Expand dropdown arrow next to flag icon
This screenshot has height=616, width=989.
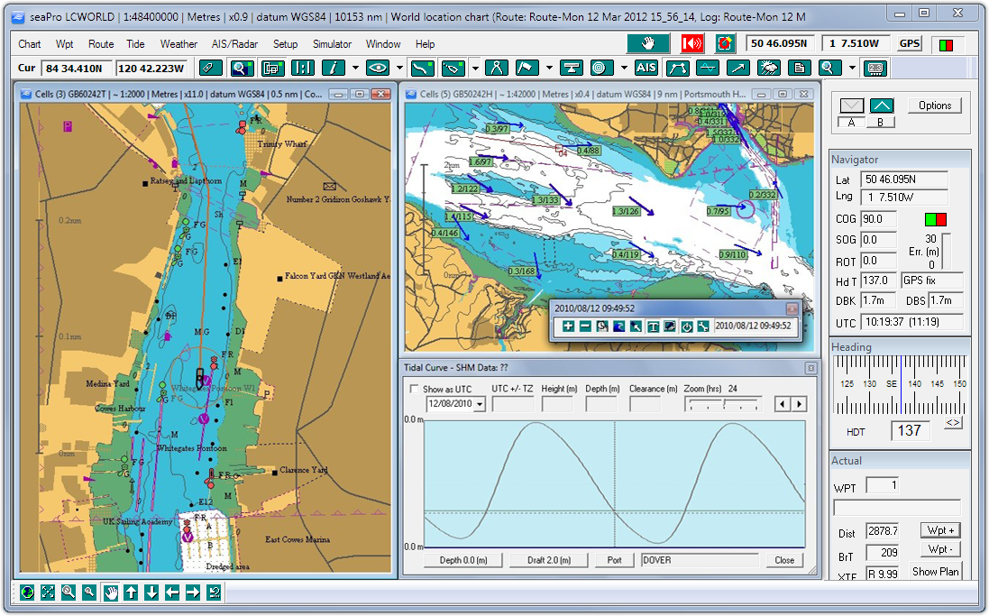(548, 68)
